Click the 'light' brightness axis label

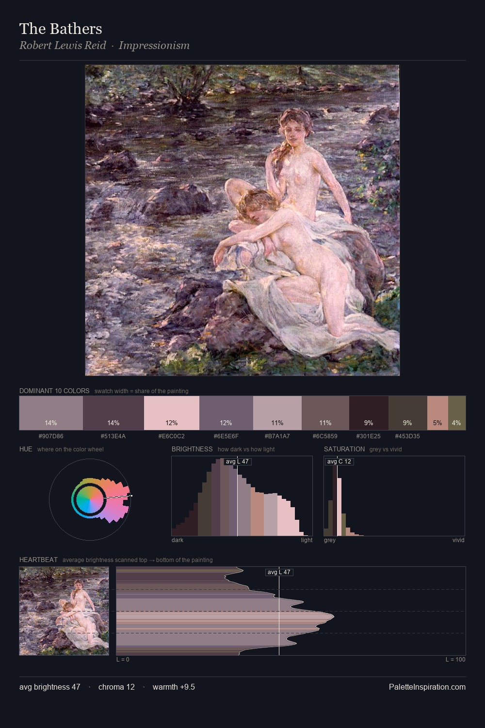point(307,540)
